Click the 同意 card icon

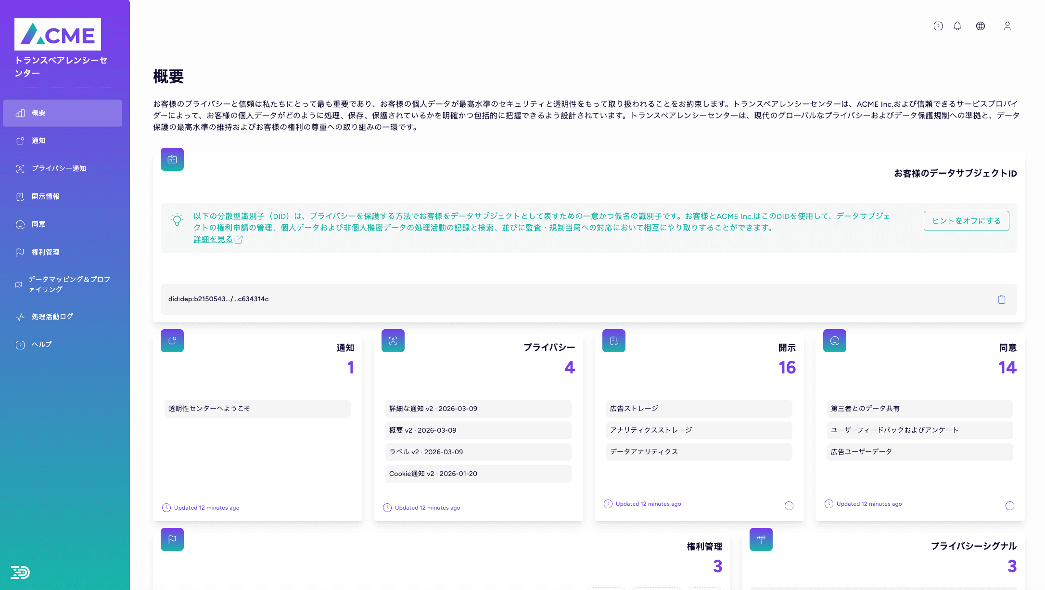click(834, 341)
